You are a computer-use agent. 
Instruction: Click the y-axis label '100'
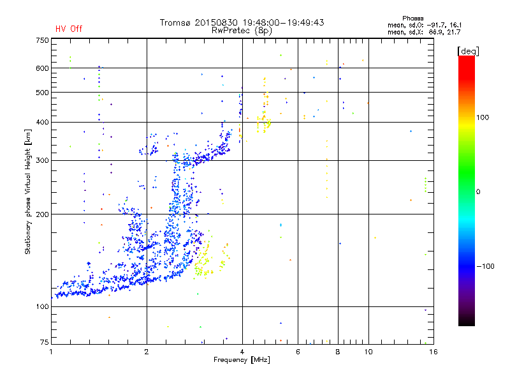click(x=42, y=306)
